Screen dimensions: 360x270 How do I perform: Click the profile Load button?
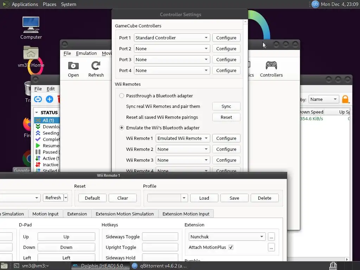click(204, 198)
